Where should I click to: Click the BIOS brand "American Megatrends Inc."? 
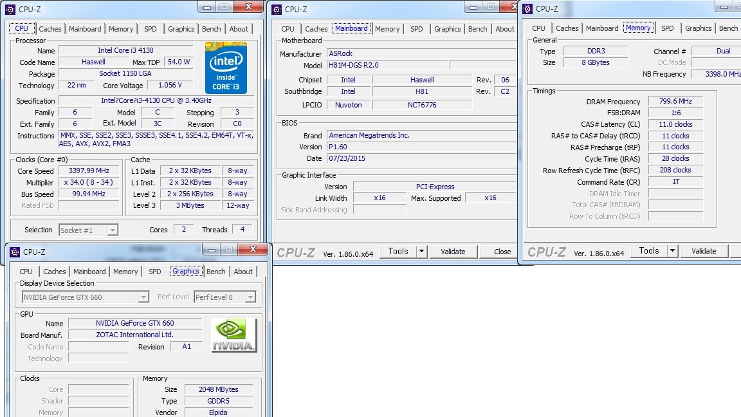click(x=421, y=135)
